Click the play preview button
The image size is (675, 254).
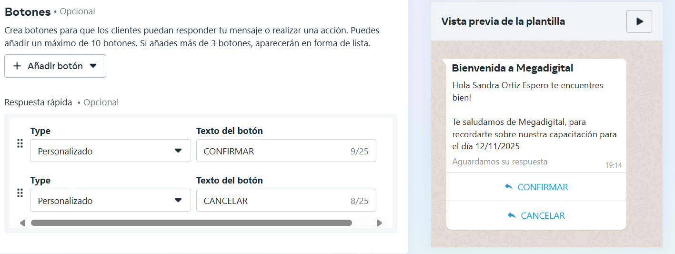tap(639, 21)
